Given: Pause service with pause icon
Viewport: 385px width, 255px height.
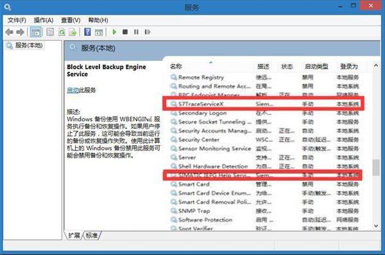Looking at the screenshot, I should click(136, 32).
